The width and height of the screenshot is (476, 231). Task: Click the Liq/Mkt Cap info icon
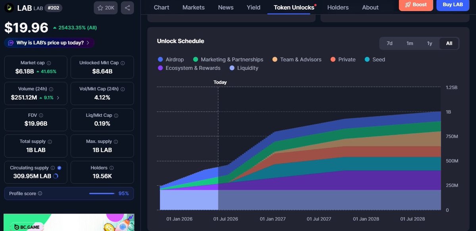[x=116, y=115]
